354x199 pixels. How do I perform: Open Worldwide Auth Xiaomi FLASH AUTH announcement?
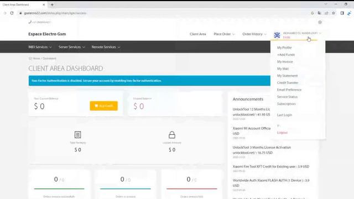tap(271, 183)
